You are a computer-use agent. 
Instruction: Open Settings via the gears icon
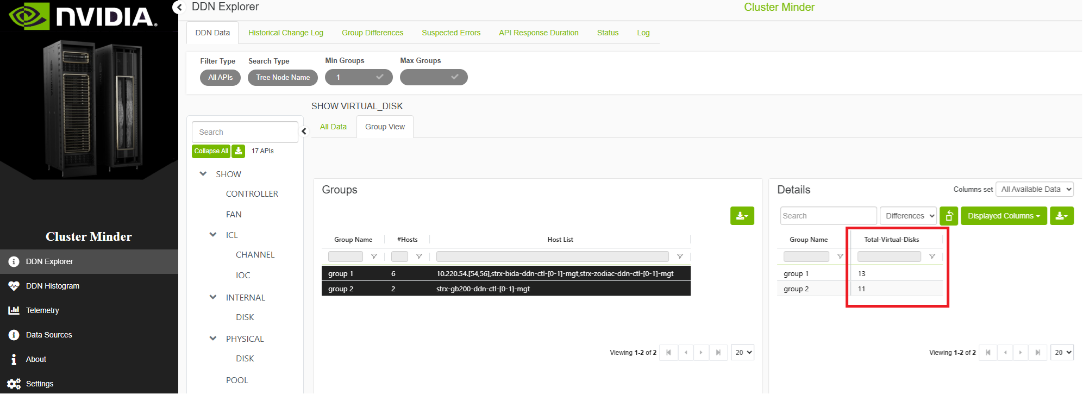point(14,384)
